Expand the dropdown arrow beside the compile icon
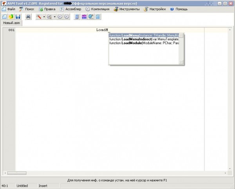This screenshot has height=189, width=235. tap(55, 17)
